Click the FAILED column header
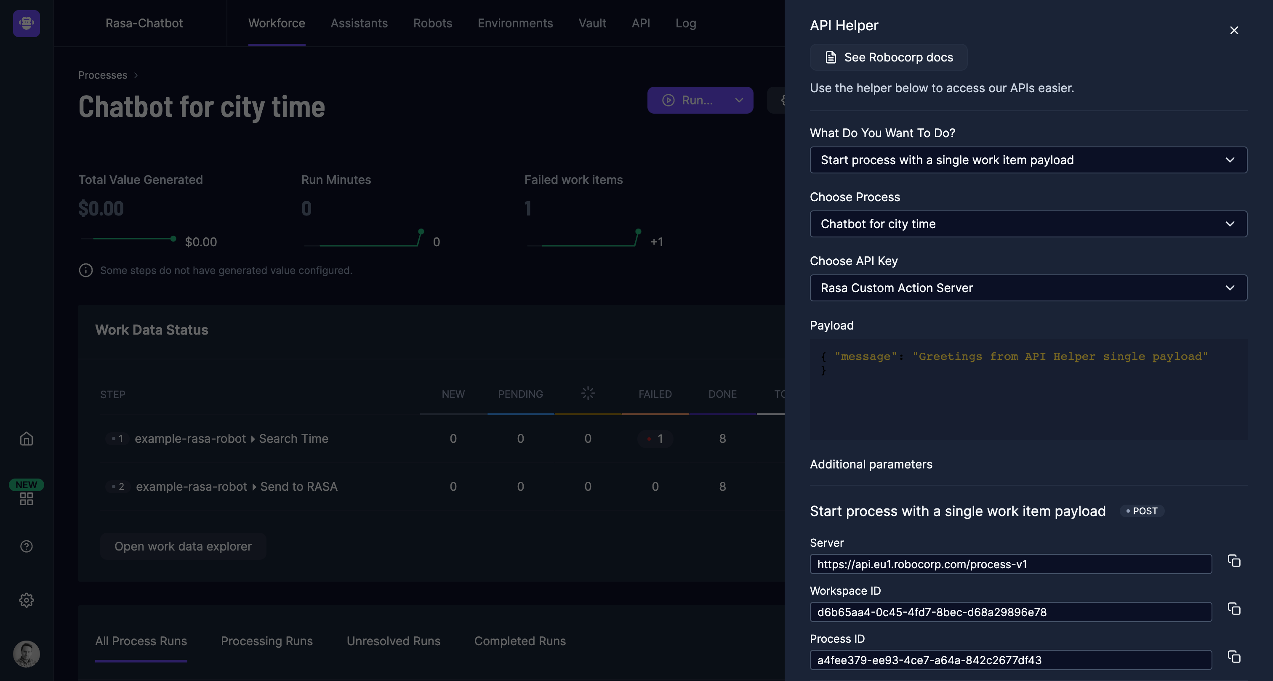Screen dimensions: 1273x681 point(655,394)
